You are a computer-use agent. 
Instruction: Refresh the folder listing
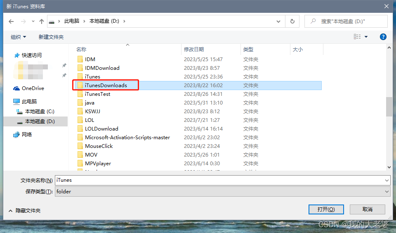point(292,21)
